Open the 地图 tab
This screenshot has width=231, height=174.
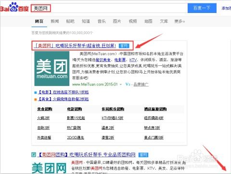click(148, 21)
